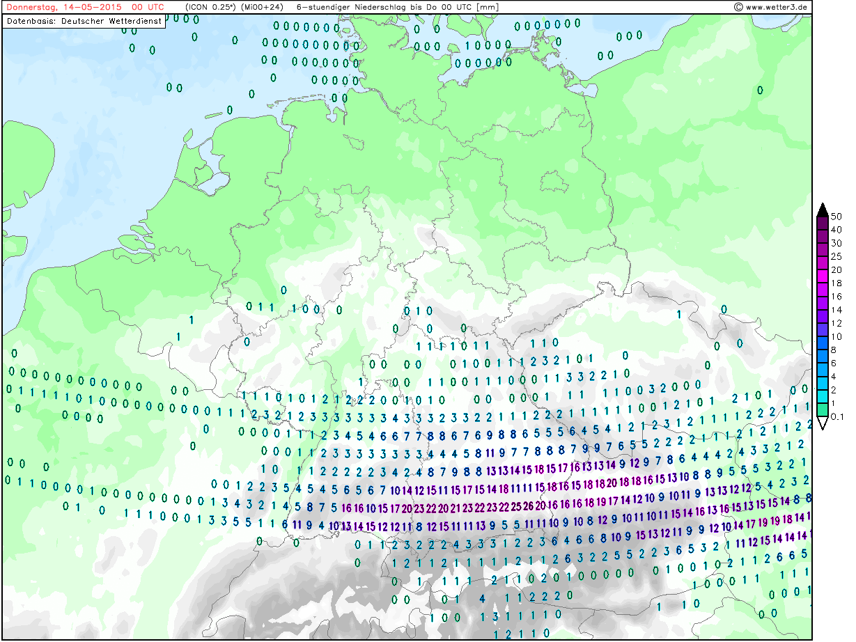Click the value 26 on the precipitation map
Viewport: 856px width, 642px height.
[528, 506]
